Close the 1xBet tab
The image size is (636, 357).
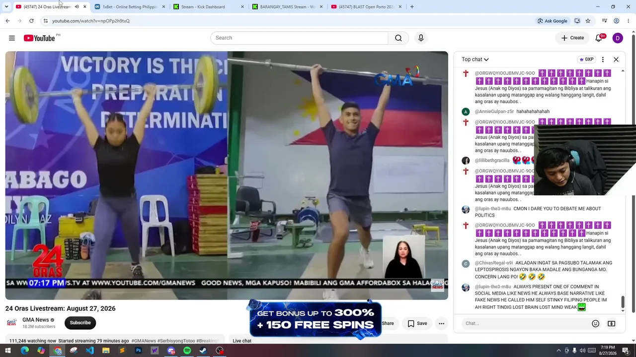(x=163, y=7)
